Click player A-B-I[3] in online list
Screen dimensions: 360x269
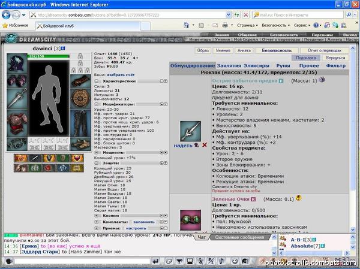[301, 240]
